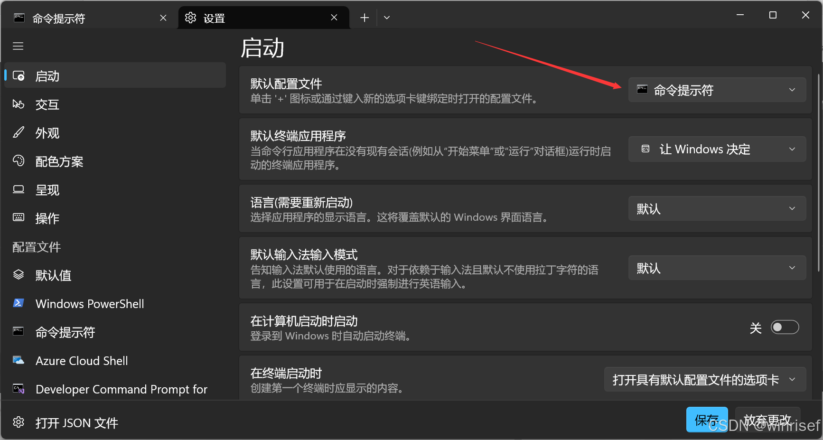Click the 保存 save button
This screenshot has height=440, width=823.
707,420
